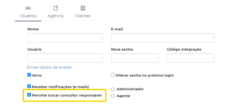Screen dimensions: 235x108
Task: Click the Agência document icon
Action: 56,8
